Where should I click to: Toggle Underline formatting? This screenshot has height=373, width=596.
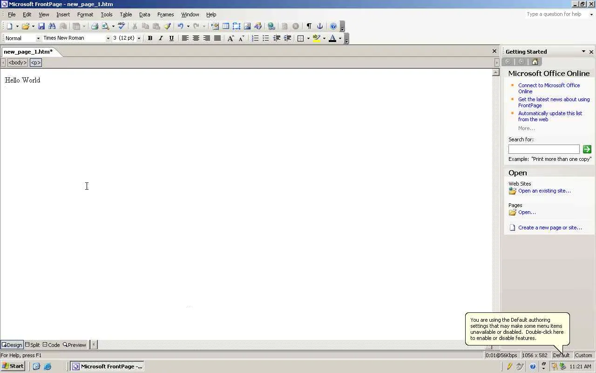click(171, 38)
